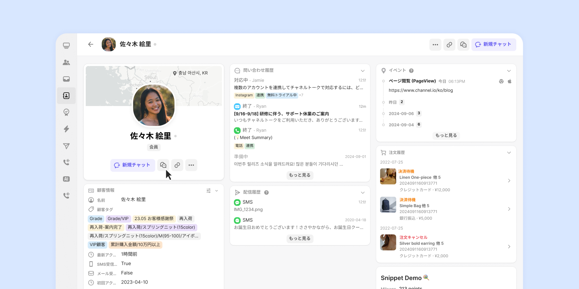Image resolution: width=579 pixels, height=289 pixels.
Task: Open the 準備中 inquiry dated 2024-09-01
Action: (300, 160)
